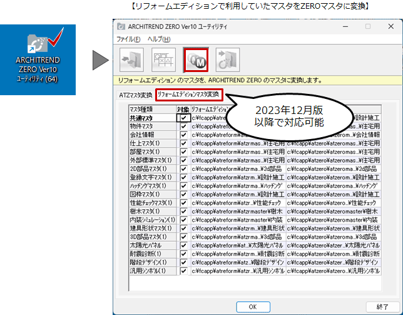Toggle the 2D部品マスタ(1) checkbox

pos(183,169)
